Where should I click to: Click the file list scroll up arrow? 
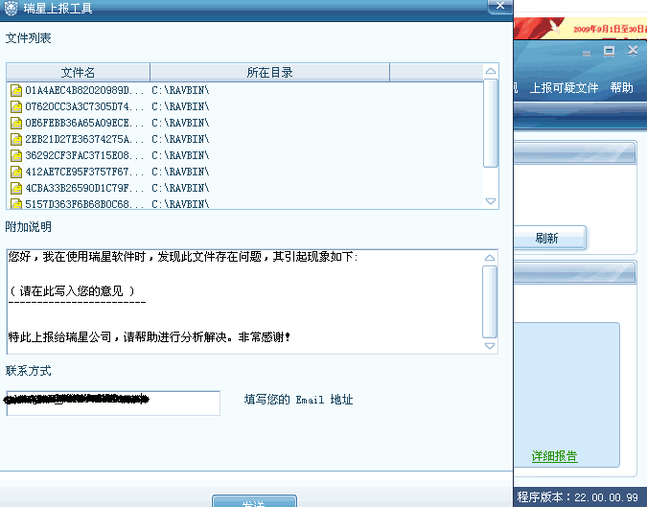(491, 71)
